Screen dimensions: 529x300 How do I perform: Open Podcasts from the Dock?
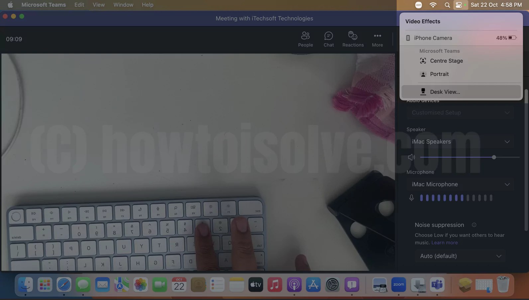(294, 285)
